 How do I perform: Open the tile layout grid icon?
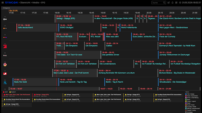(176, 3)
